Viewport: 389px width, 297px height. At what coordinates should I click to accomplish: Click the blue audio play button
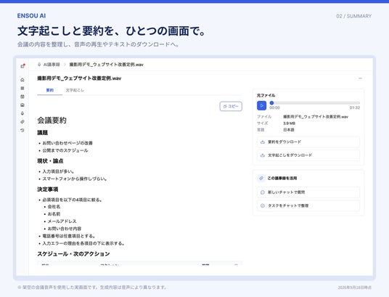pyautogui.click(x=261, y=105)
